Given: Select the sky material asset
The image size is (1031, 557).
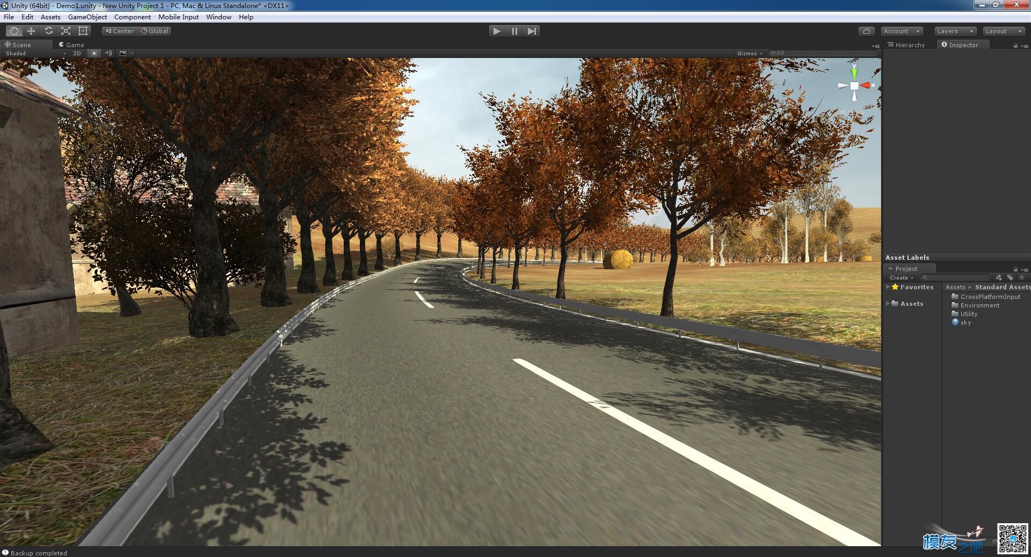Looking at the screenshot, I should 961,323.
